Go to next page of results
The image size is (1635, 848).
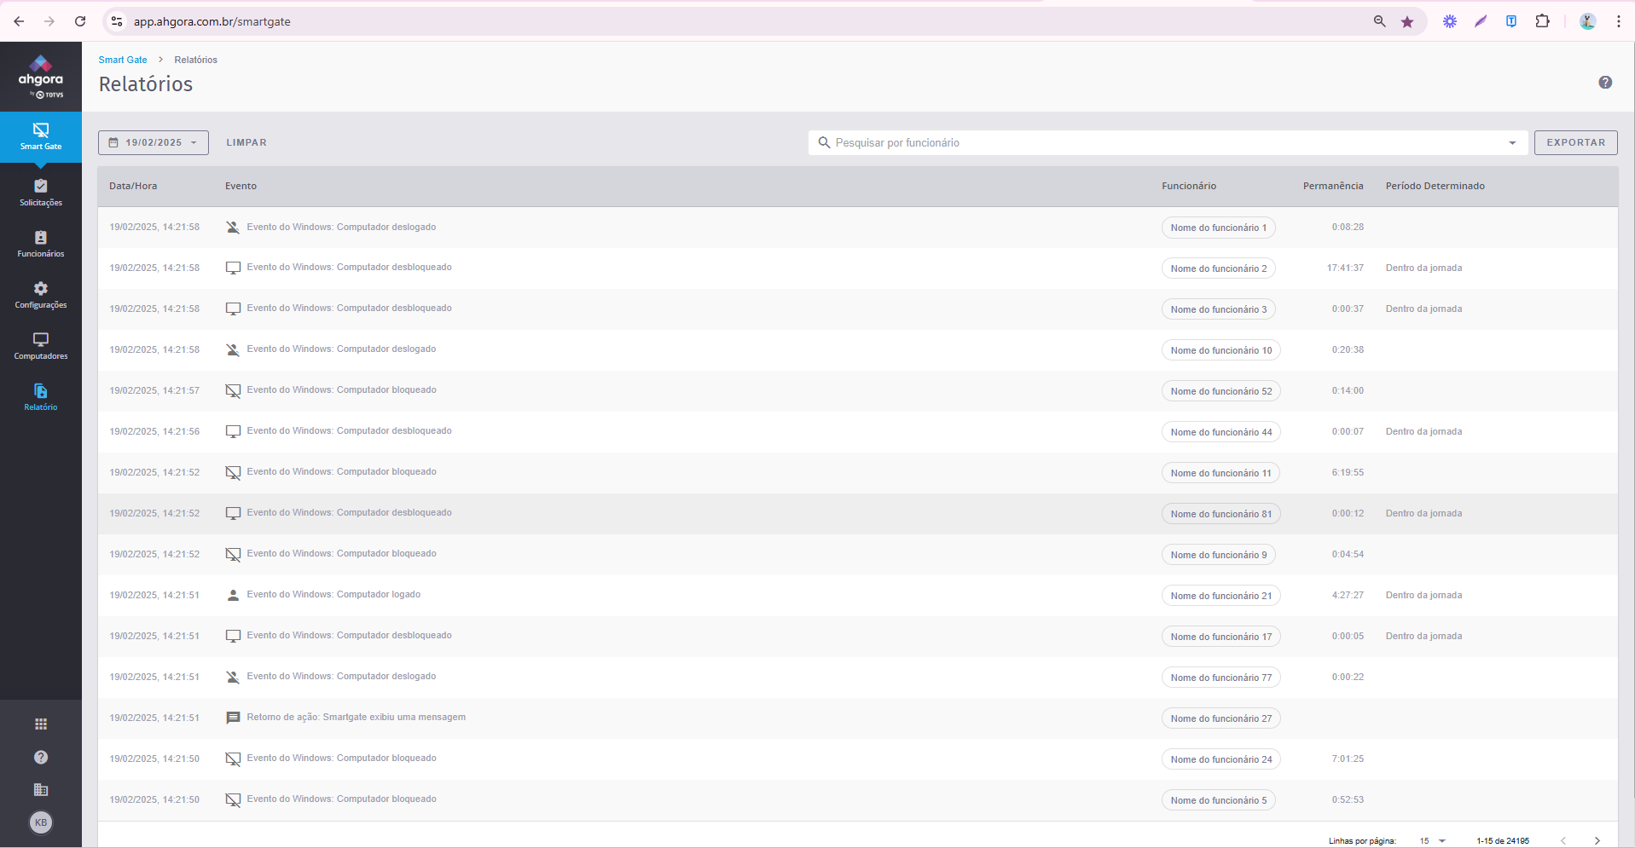pyautogui.click(x=1597, y=841)
